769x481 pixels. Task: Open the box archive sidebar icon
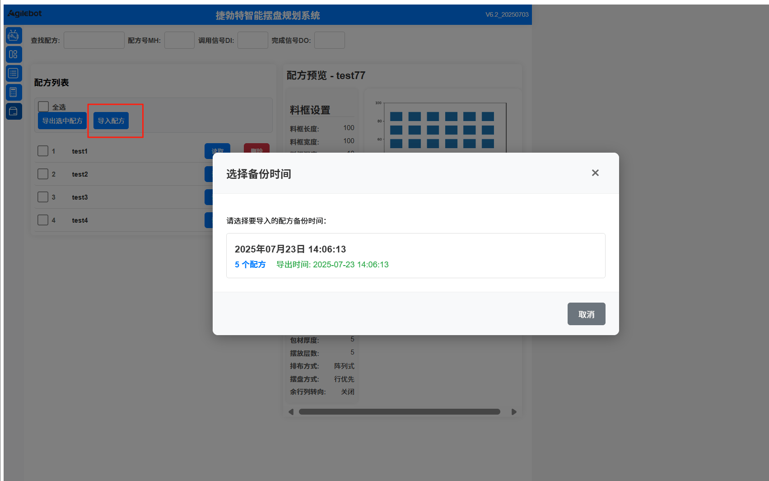14,111
